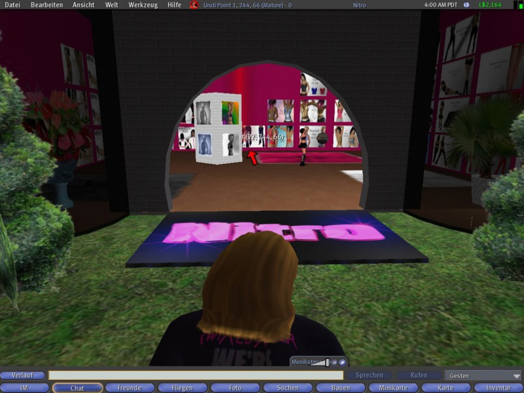The width and height of the screenshot is (524, 393).
Task: Click the Foto snapshot button
Action: (235, 388)
